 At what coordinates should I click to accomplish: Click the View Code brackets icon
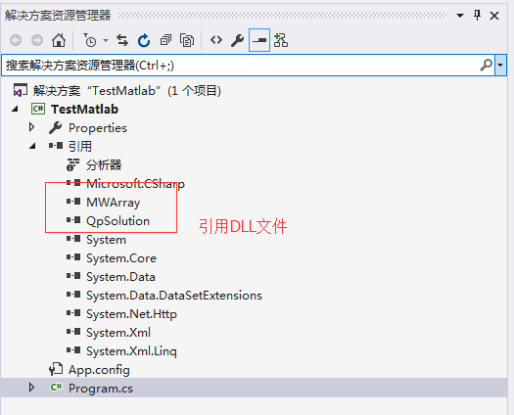[216, 40]
